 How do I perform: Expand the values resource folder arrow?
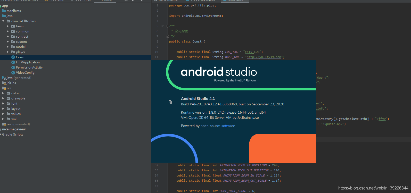tap(3, 114)
